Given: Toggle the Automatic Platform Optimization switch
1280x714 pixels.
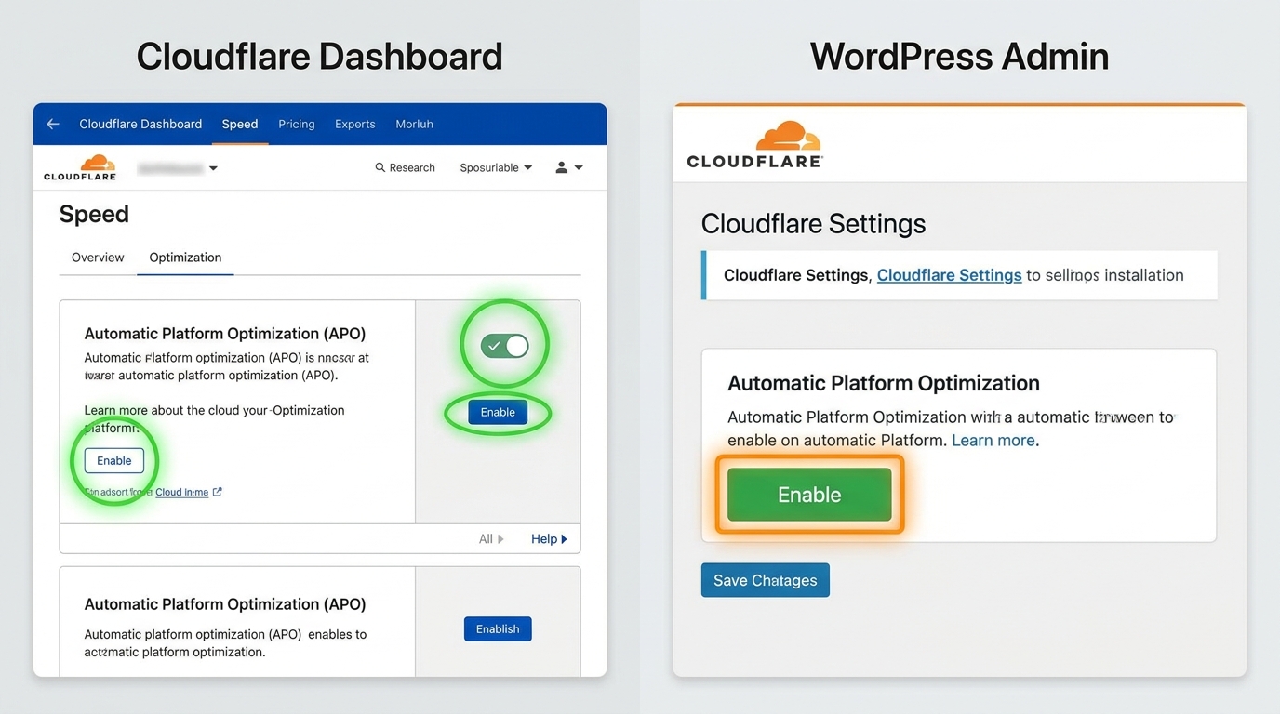Looking at the screenshot, I should point(504,344).
